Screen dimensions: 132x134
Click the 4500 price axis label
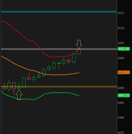(121, 58)
